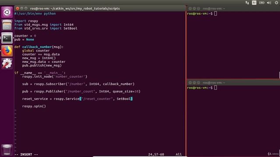
Task: Click 'new_msg.data = counter' line
Action: 44,61
